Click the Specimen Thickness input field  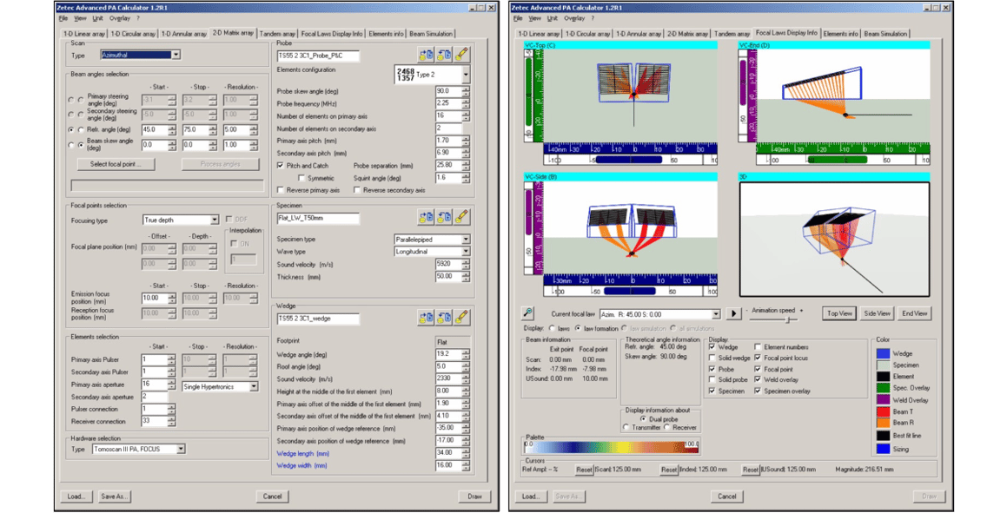pos(448,277)
